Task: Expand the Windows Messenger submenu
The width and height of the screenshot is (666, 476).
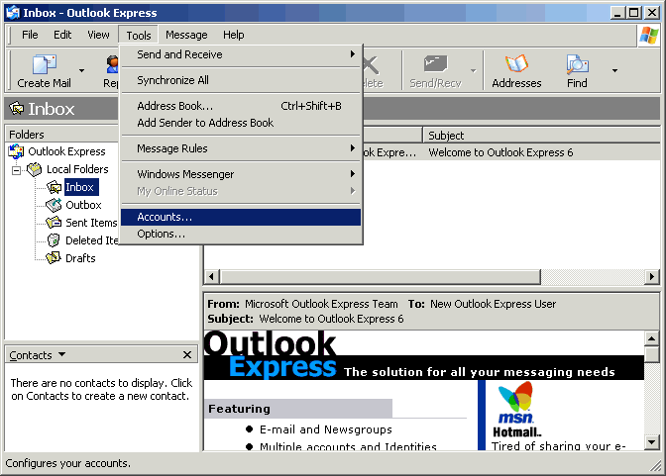Action: (x=241, y=174)
